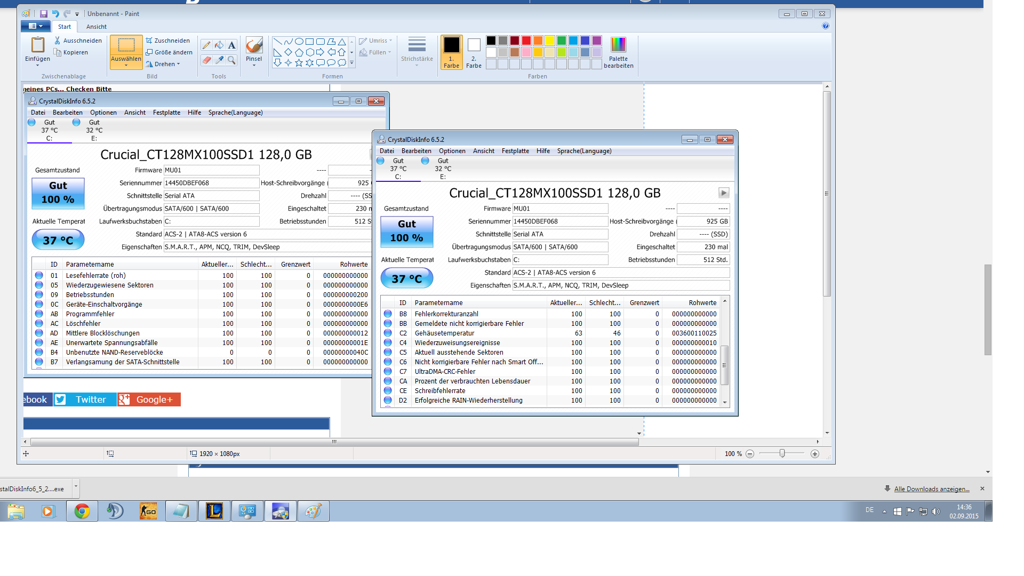Select the Fill bucket tool

(219, 45)
